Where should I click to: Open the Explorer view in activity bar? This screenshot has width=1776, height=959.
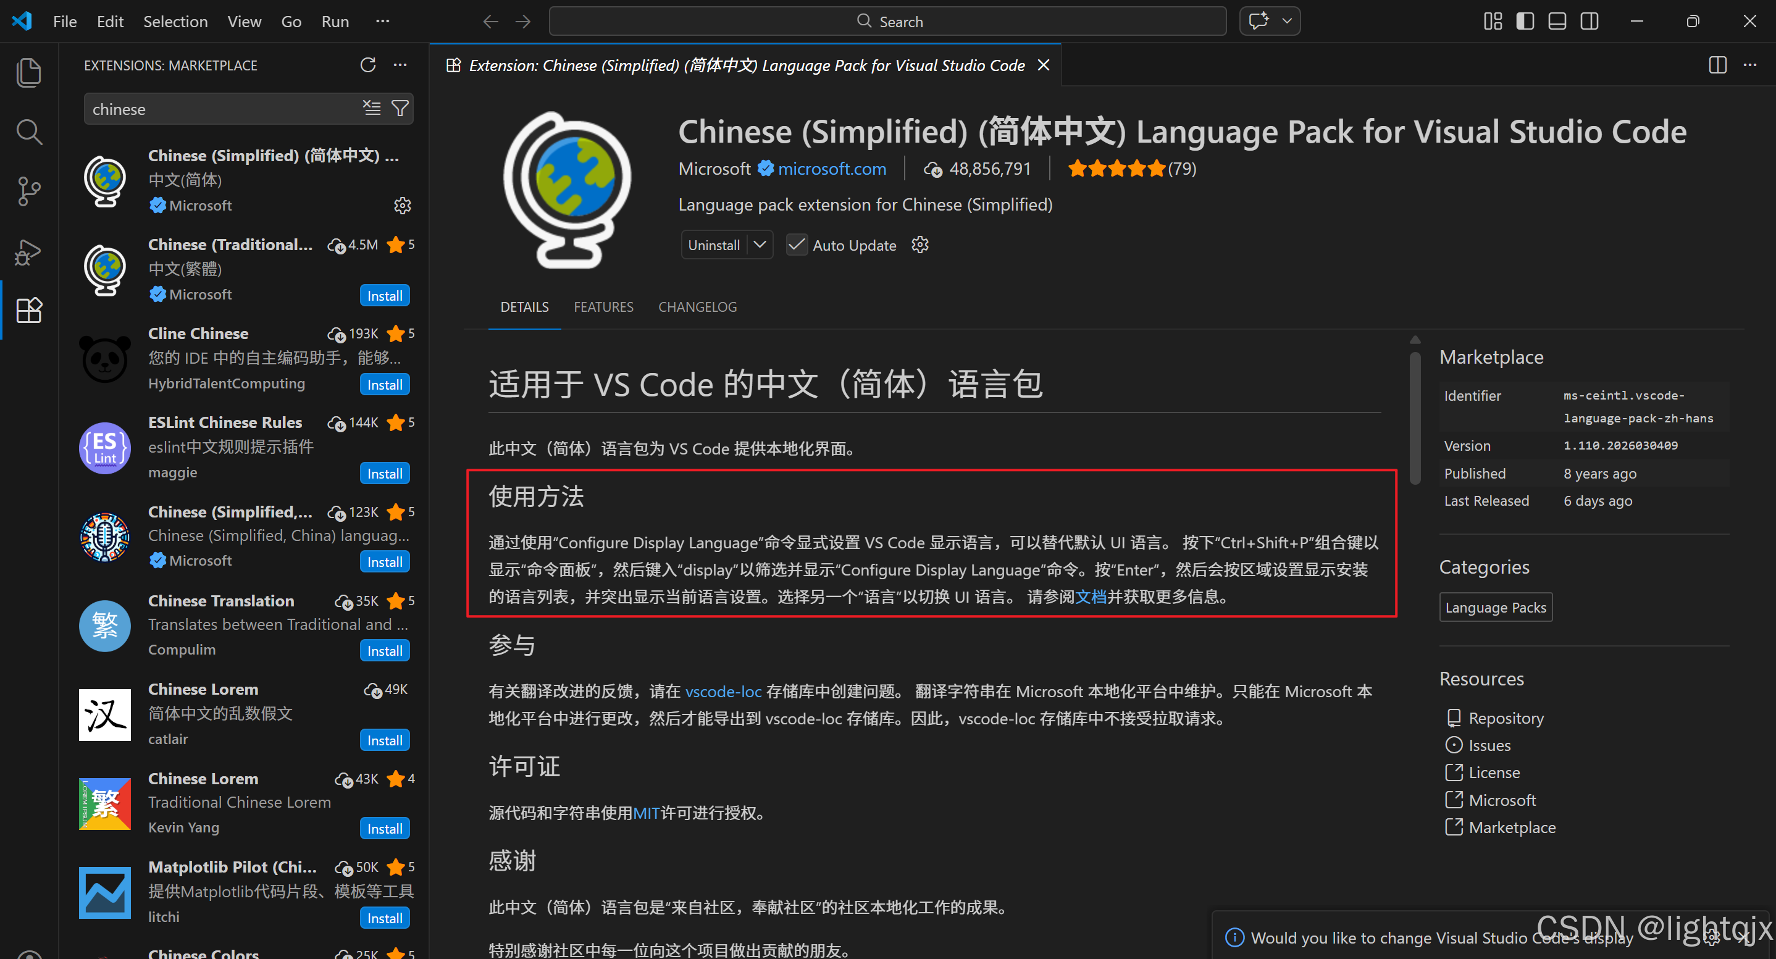coord(28,72)
